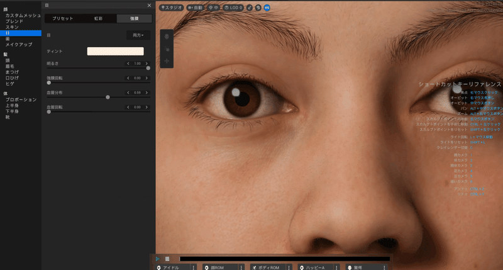Select プロポーション under the body section
Image resolution: width=503 pixels, height=270 pixels.
pyautogui.click(x=21, y=99)
